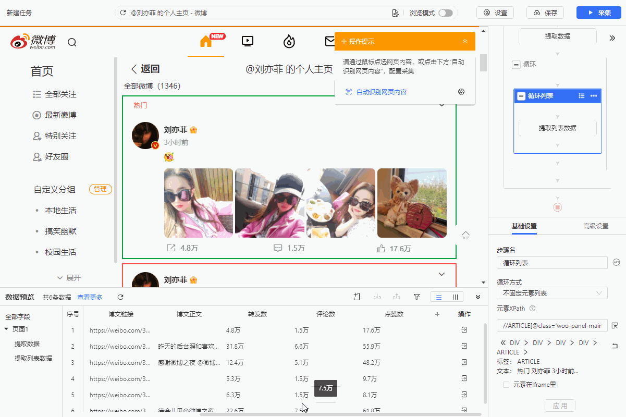626x417 pixels.
Task: Collapse the 循环列表 node with minus button
Action: point(521,96)
